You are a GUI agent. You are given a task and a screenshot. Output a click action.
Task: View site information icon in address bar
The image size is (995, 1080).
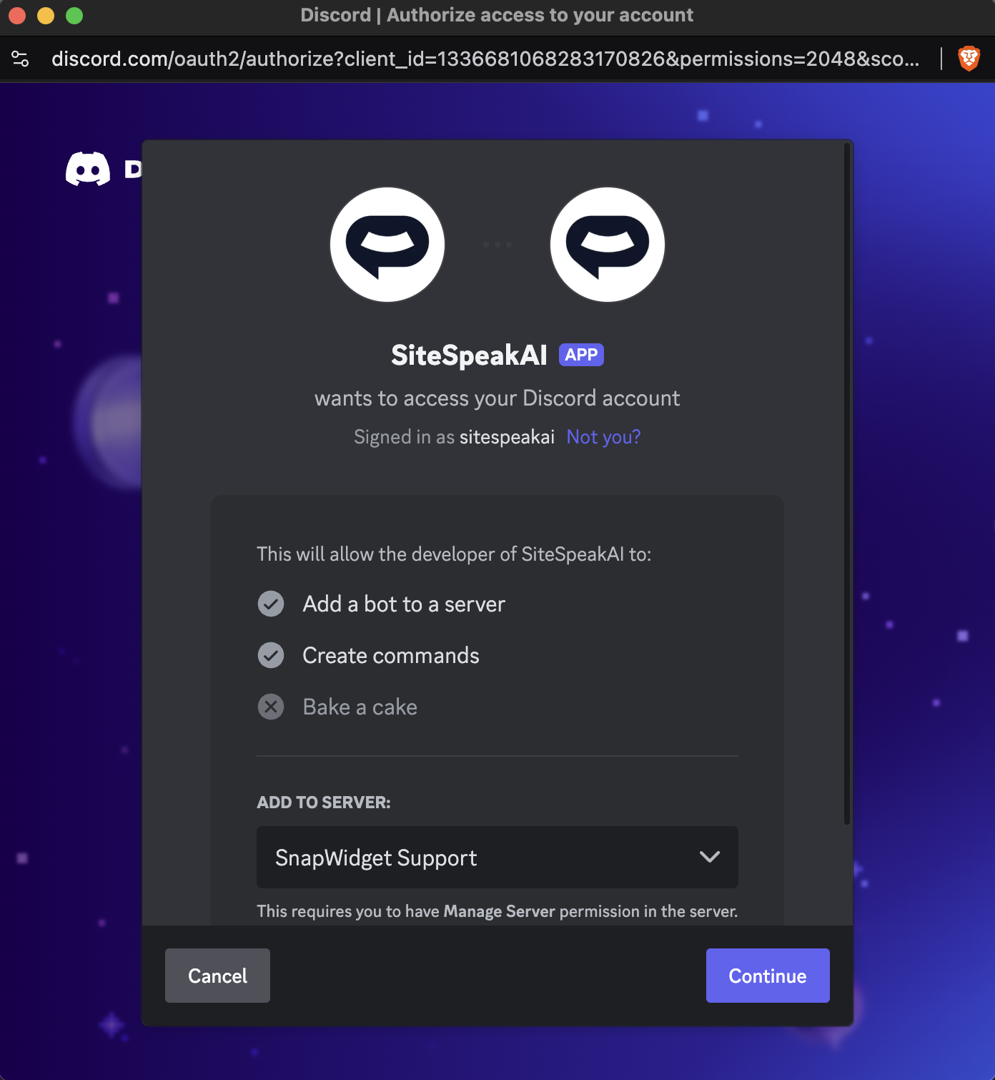point(20,59)
